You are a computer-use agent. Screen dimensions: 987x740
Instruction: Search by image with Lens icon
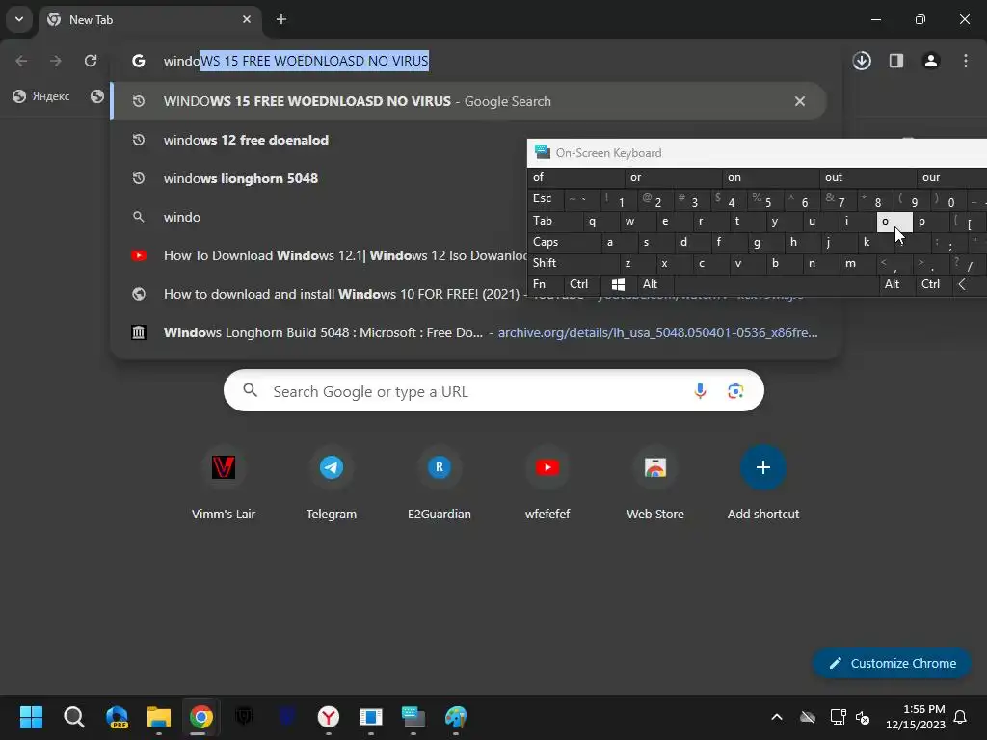(735, 391)
